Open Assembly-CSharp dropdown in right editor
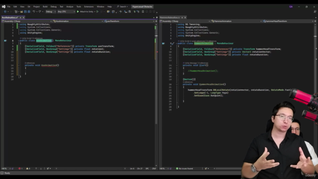Viewport: 318px width, 179px height. [x=185, y=21]
